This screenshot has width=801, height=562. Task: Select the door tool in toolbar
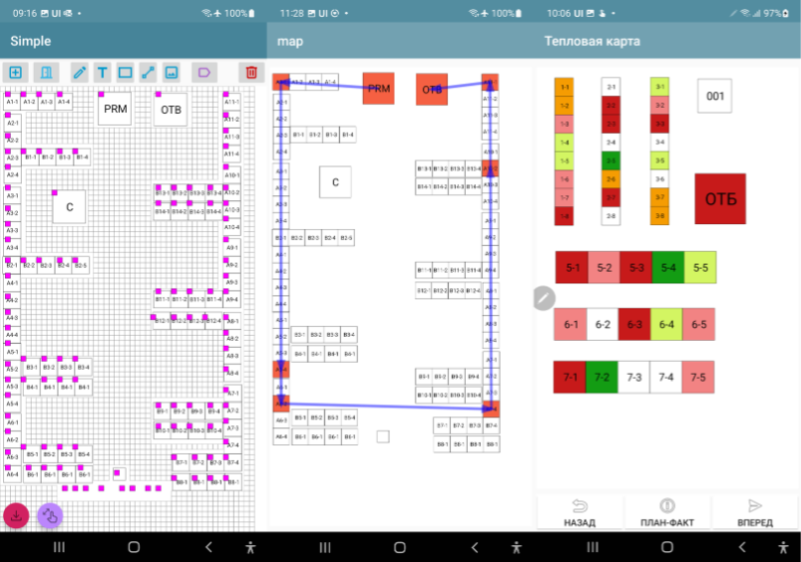pos(45,72)
